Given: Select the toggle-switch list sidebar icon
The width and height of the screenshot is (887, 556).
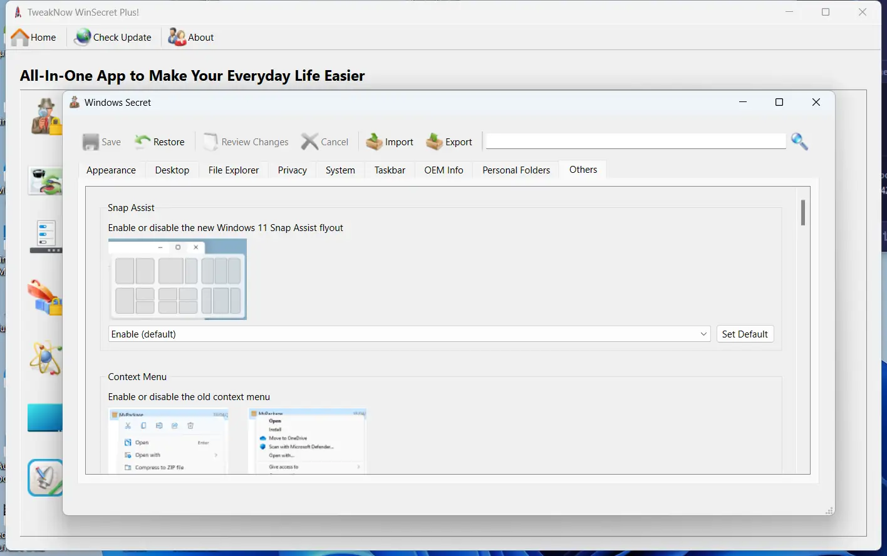Looking at the screenshot, I should [46, 237].
